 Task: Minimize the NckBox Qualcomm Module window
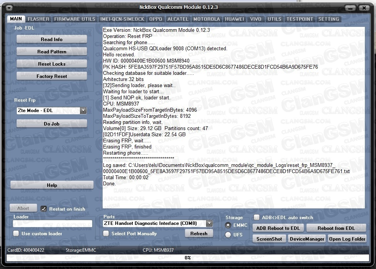pos(350,8)
